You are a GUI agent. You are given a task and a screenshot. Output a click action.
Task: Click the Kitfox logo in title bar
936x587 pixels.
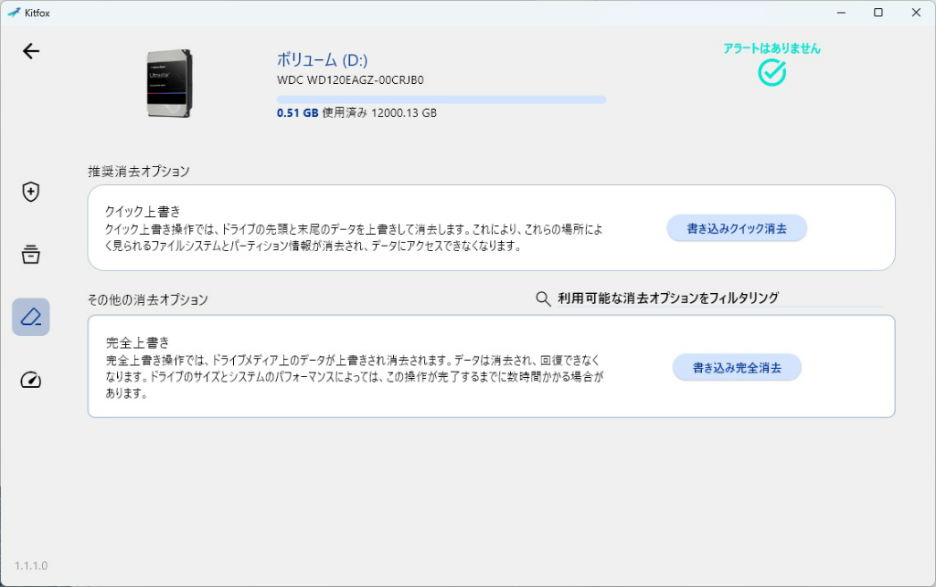pyautogui.click(x=13, y=13)
